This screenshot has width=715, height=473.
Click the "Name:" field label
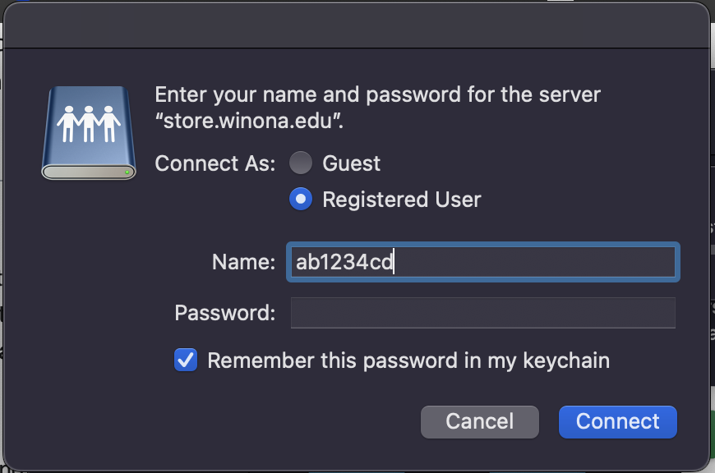coord(243,262)
